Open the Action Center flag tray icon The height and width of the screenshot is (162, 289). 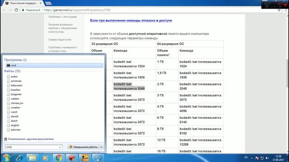click(x=257, y=158)
